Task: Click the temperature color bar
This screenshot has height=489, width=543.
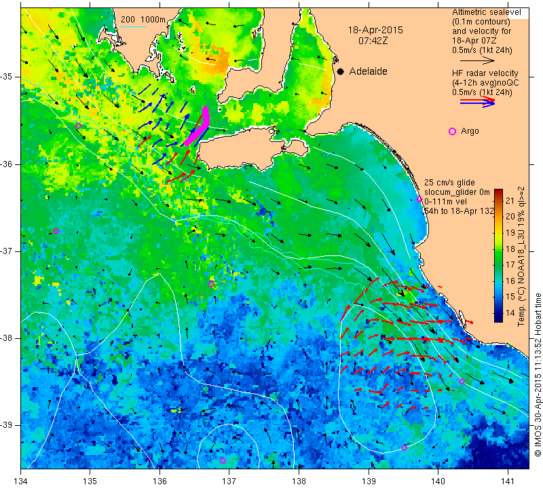Action: click(498, 255)
